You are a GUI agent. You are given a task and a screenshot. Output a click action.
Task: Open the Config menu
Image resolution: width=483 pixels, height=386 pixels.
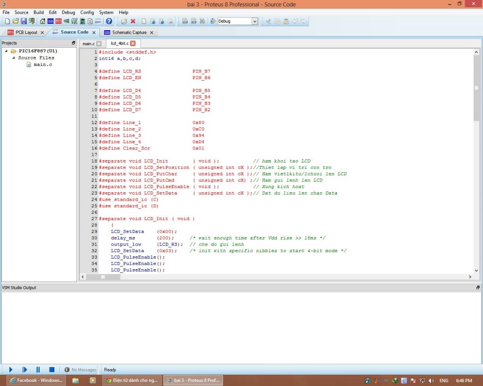click(x=87, y=12)
